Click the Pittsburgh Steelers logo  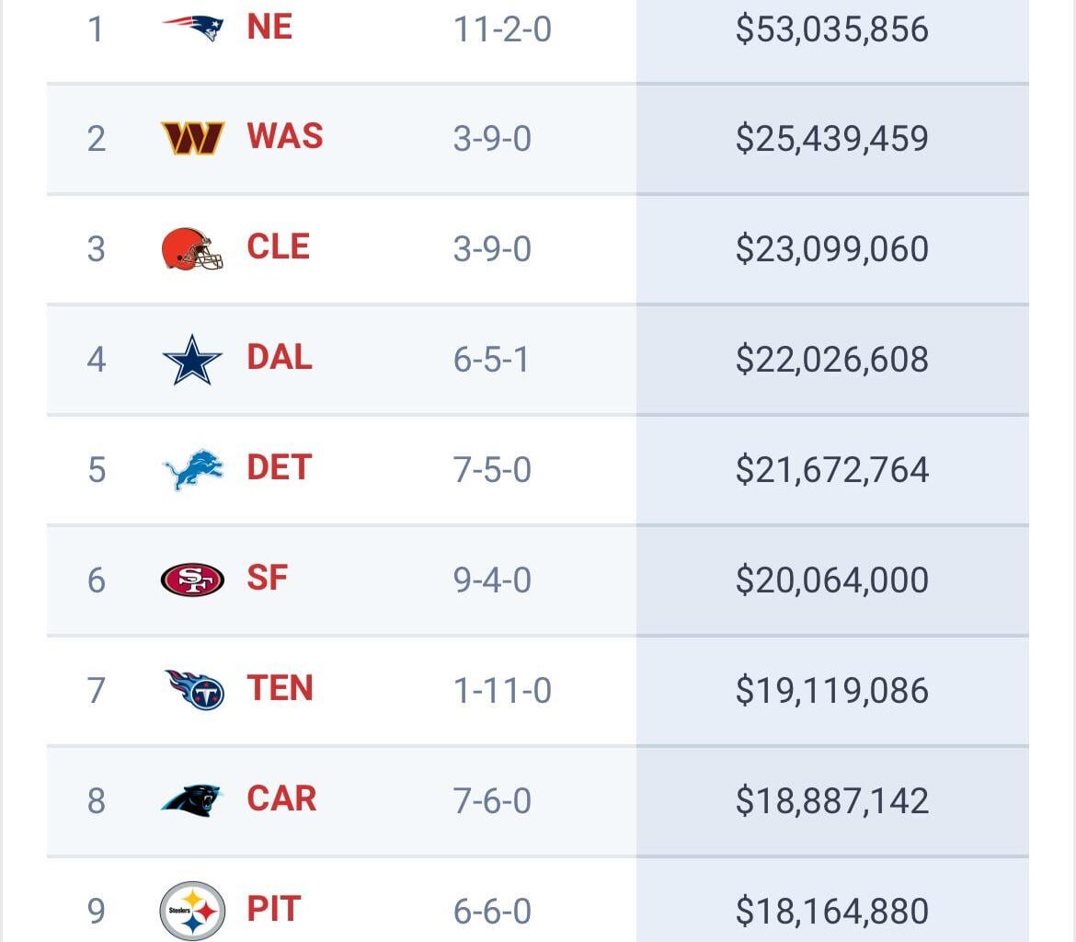192,911
